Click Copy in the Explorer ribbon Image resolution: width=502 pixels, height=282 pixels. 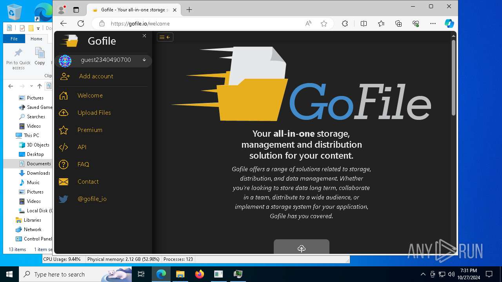[x=40, y=56]
